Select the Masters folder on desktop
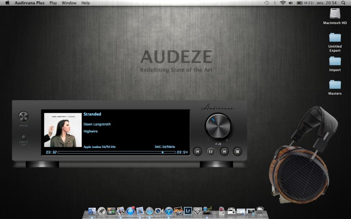The image size is (351, 219). click(335, 85)
